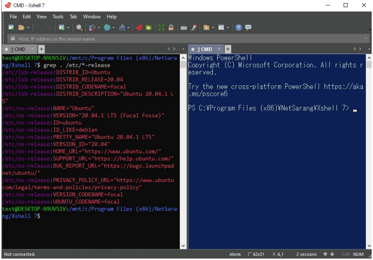The width and height of the screenshot is (373, 260).
Task: Open the Tools menu
Action: pos(58,17)
